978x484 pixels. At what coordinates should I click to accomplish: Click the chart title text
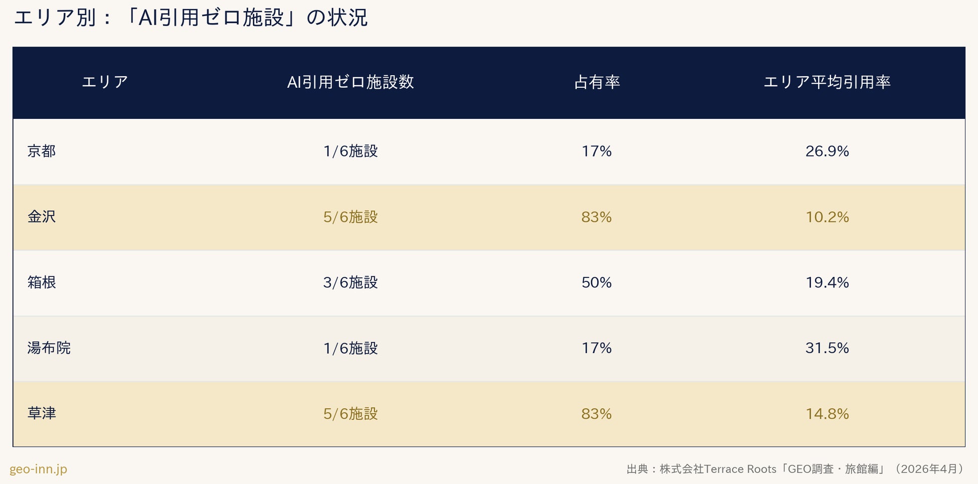click(191, 18)
